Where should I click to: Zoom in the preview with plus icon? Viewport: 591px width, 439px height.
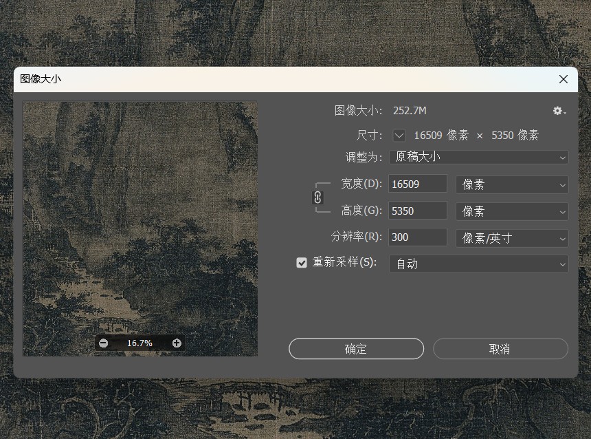pos(177,343)
